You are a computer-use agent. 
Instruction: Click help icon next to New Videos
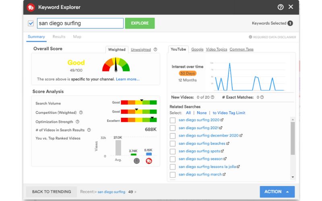tap(213, 97)
